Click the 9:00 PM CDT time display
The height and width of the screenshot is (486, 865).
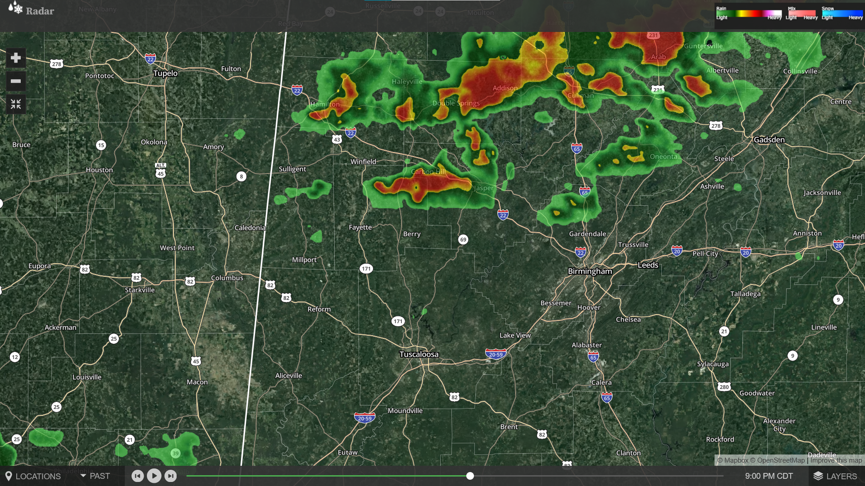769,476
